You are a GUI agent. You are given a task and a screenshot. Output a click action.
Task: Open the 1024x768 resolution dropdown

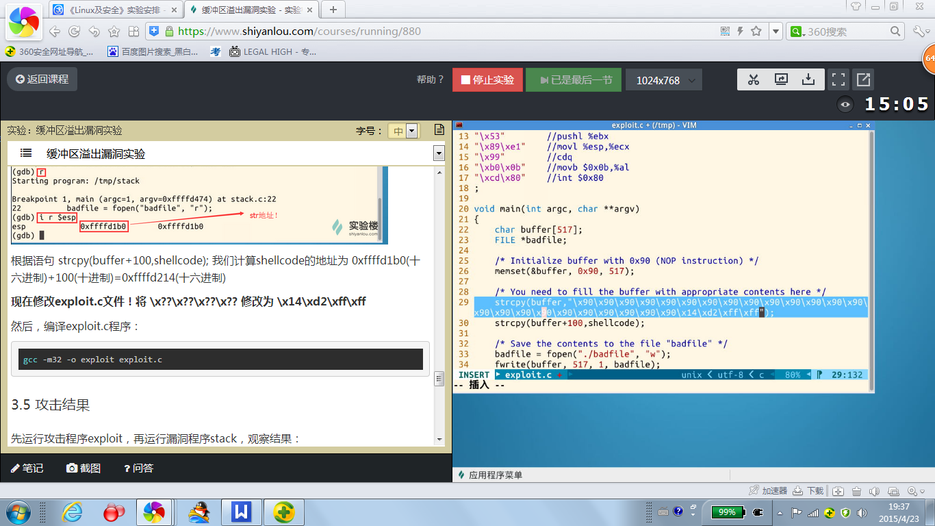(663, 80)
